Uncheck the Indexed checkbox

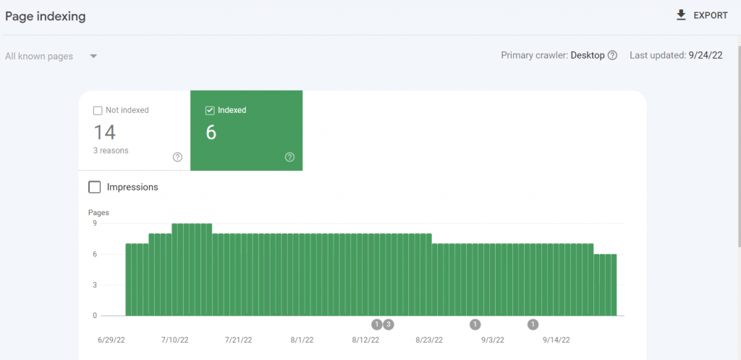[x=210, y=111]
